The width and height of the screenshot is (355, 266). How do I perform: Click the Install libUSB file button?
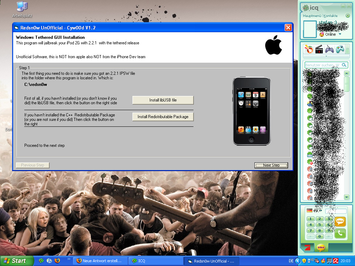163,100
